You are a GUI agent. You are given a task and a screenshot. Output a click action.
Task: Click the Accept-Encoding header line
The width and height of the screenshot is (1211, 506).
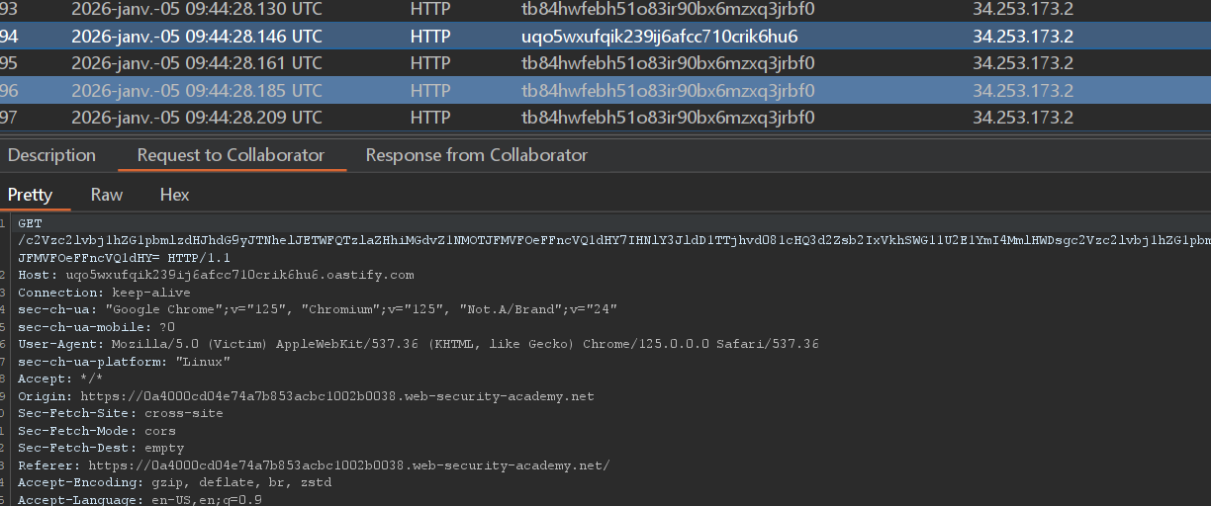(x=174, y=483)
